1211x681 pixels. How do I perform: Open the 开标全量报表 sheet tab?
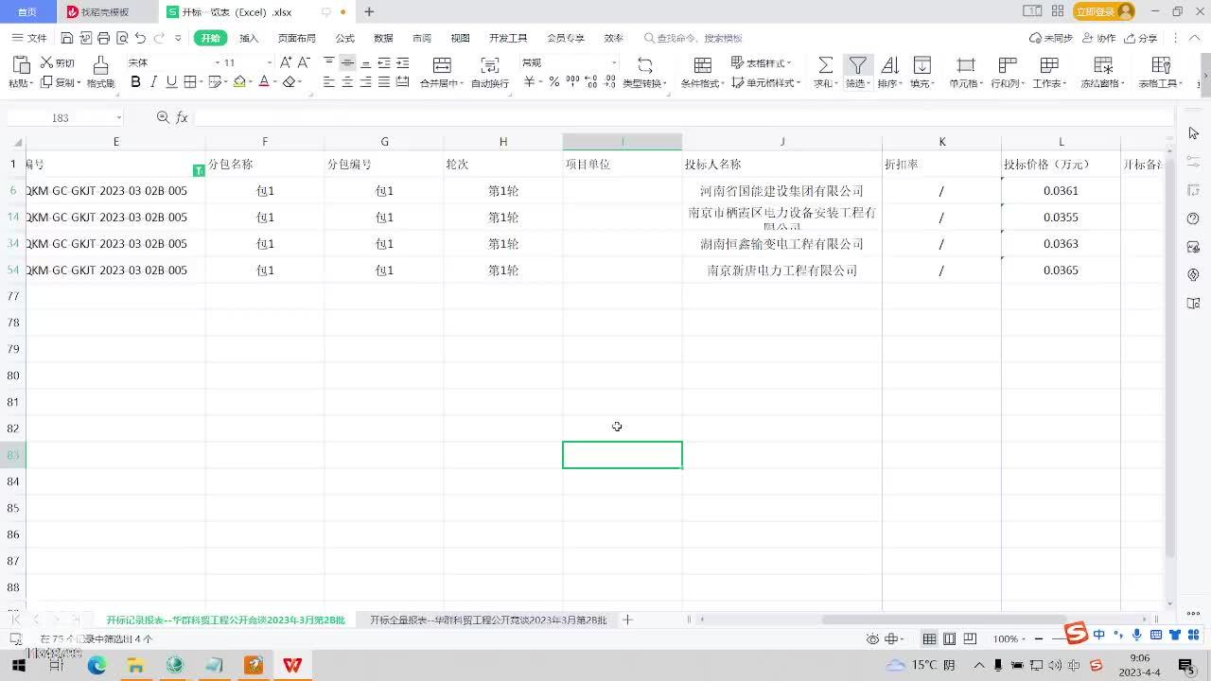click(487, 620)
